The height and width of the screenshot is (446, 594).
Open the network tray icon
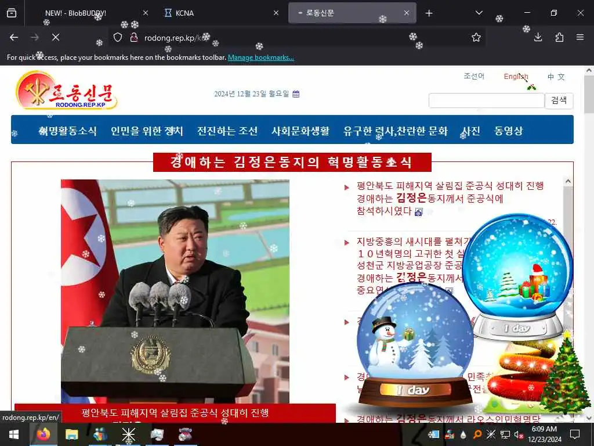(x=505, y=434)
